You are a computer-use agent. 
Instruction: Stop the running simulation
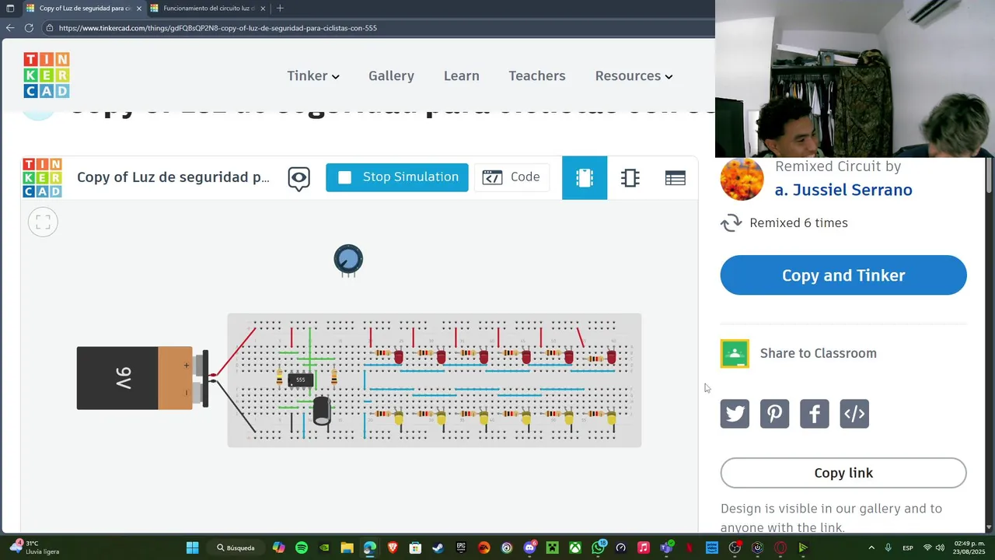(397, 177)
